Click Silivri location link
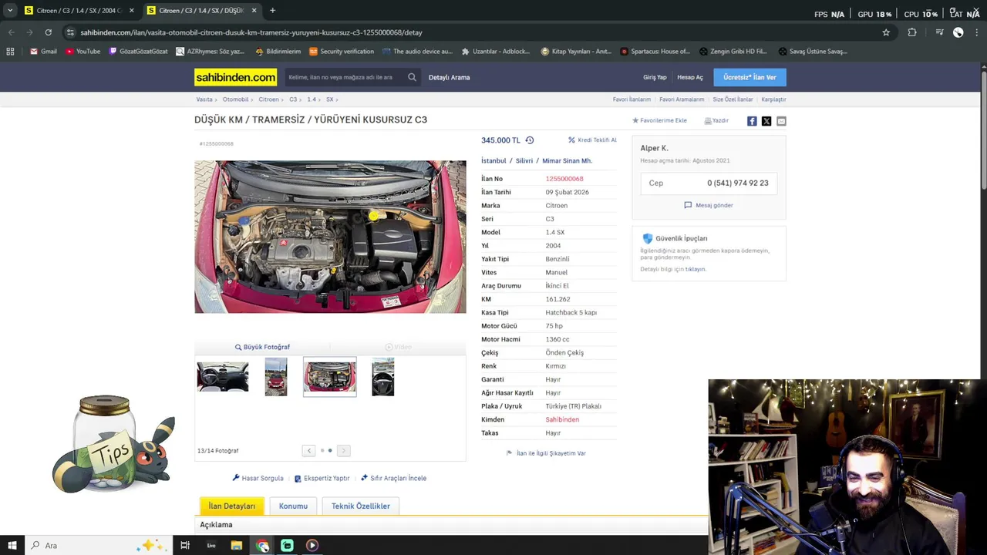The height and width of the screenshot is (555, 987). pos(524,161)
